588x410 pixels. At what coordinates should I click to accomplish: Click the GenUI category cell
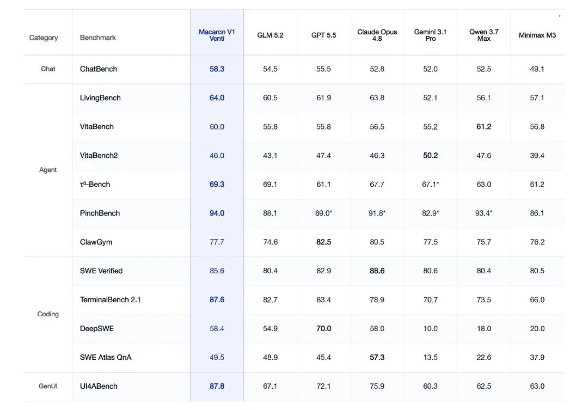click(48, 387)
